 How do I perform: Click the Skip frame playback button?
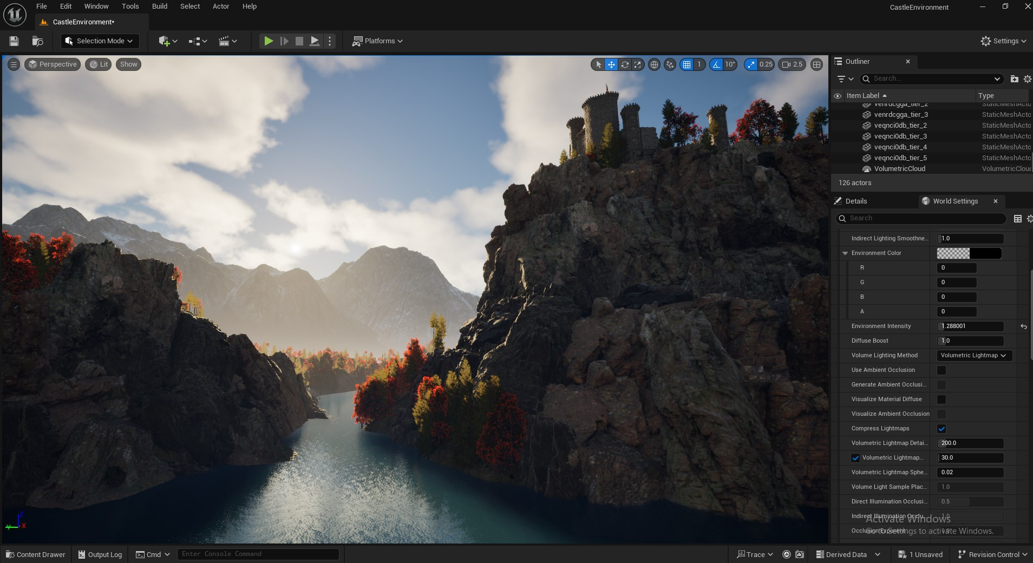click(x=284, y=41)
